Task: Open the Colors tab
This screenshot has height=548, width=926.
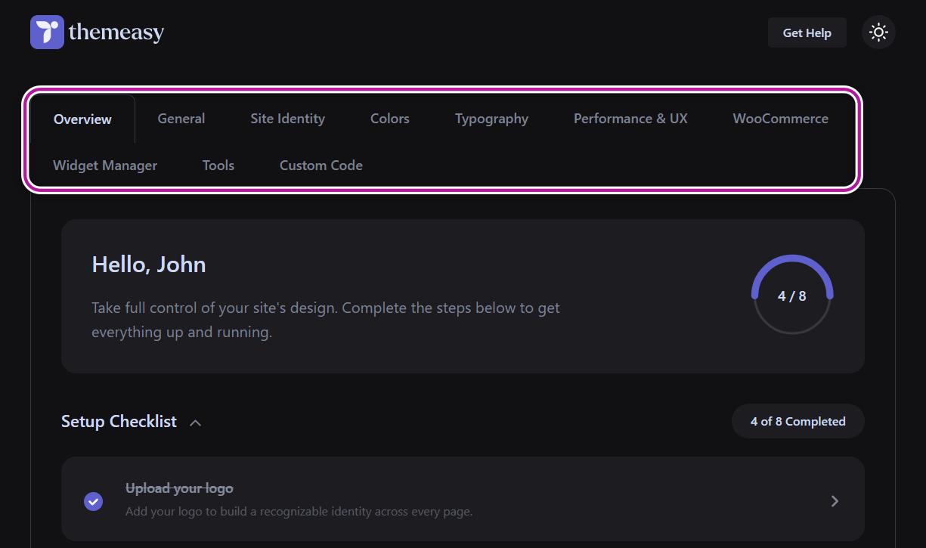Action: [390, 118]
